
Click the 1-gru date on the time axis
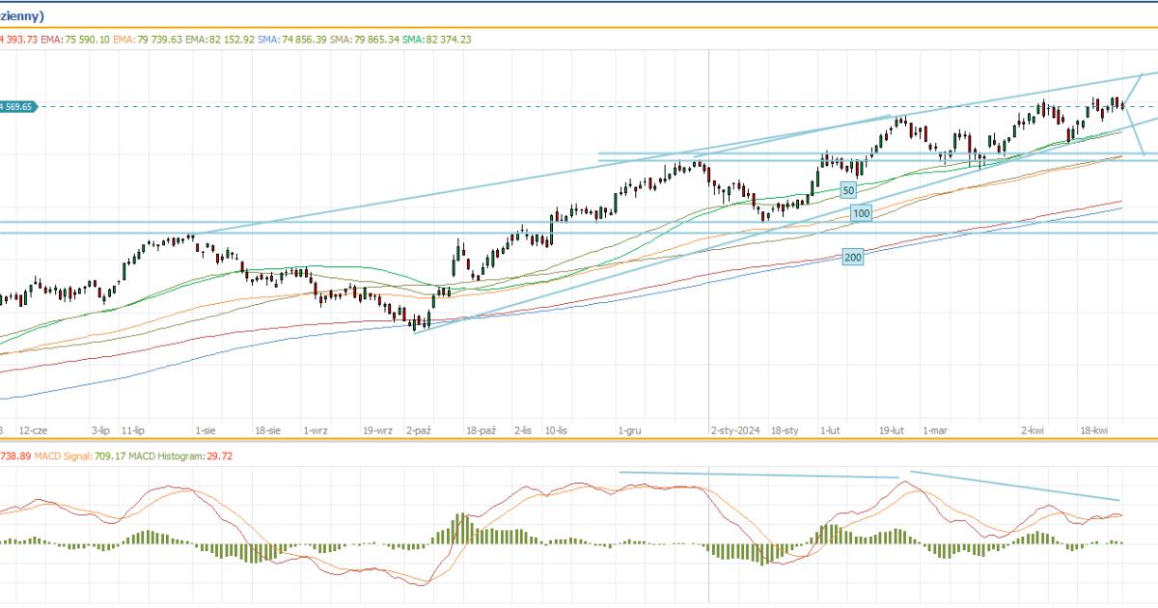(630, 432)
